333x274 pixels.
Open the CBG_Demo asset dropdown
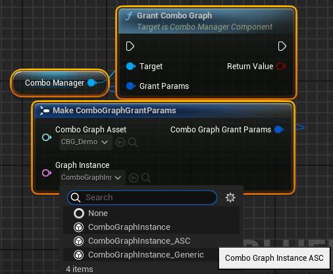86,142
